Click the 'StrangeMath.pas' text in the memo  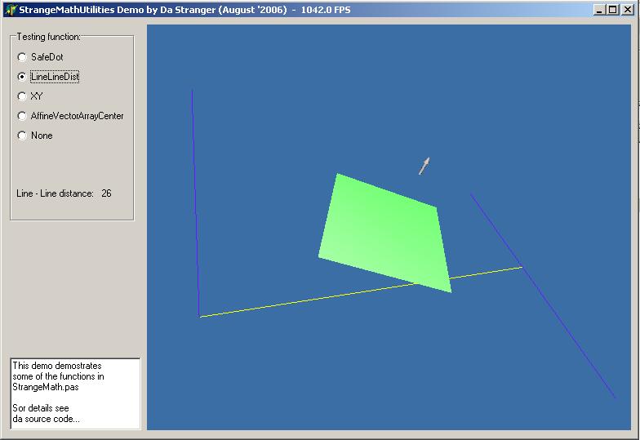[x=46, y=387]
